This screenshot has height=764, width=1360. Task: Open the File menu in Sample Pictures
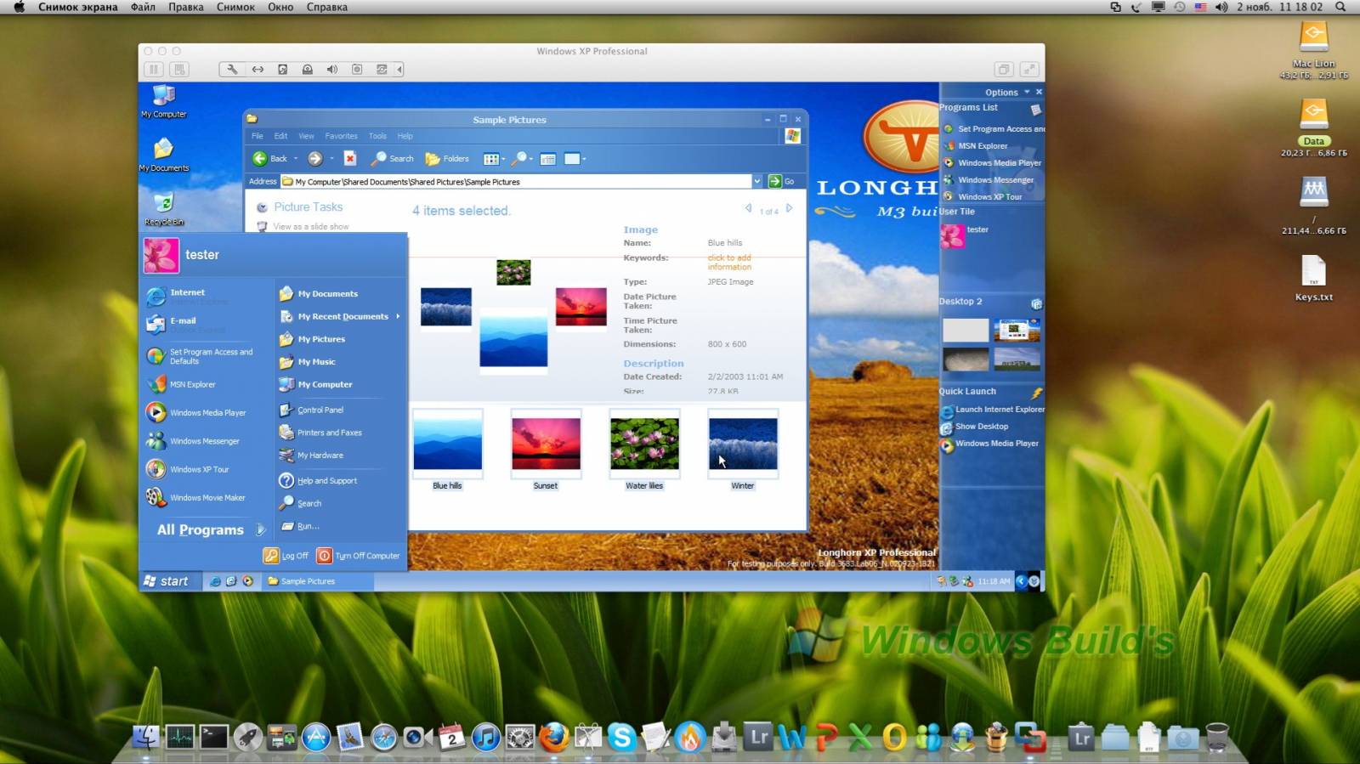coord(258,136)
